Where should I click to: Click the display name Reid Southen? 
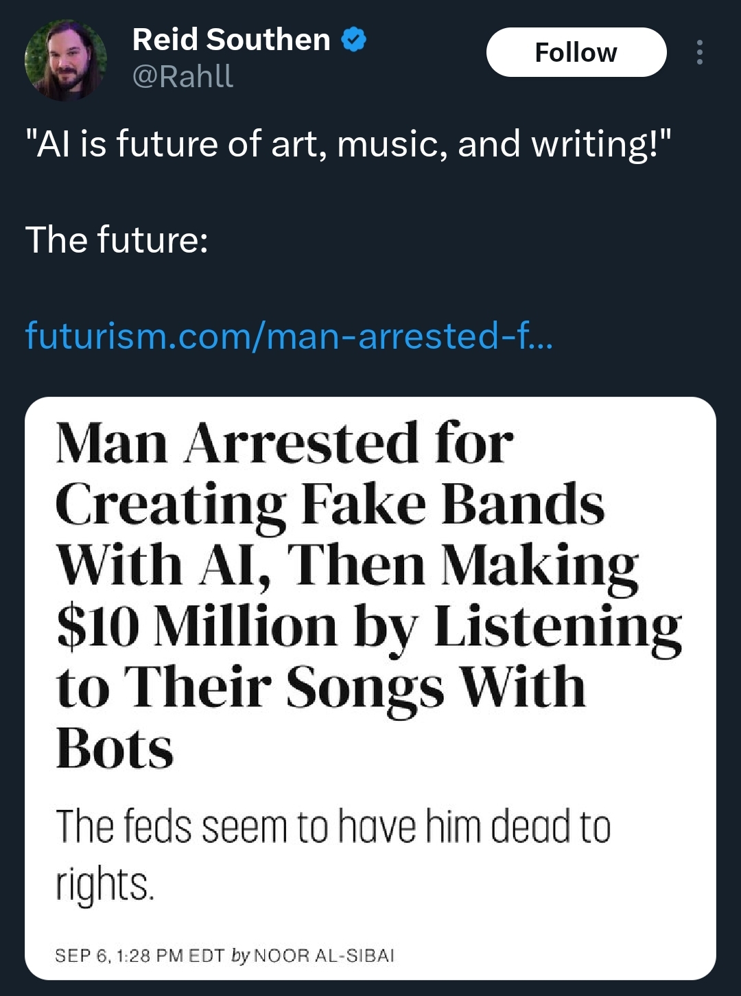[x=230, y=39]
